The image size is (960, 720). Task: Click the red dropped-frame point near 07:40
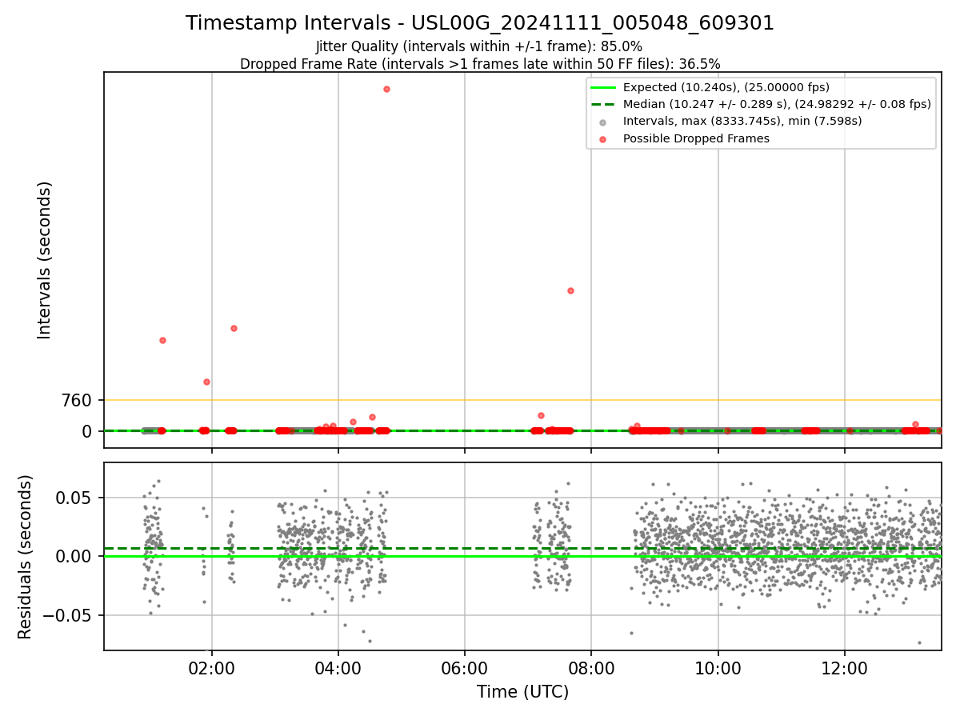(x=570, y=290)
